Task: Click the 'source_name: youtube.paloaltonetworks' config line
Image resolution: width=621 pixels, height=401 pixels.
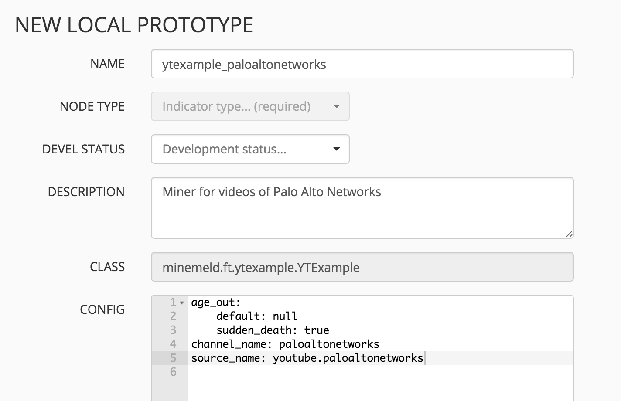Action: (x=307, y=358)
